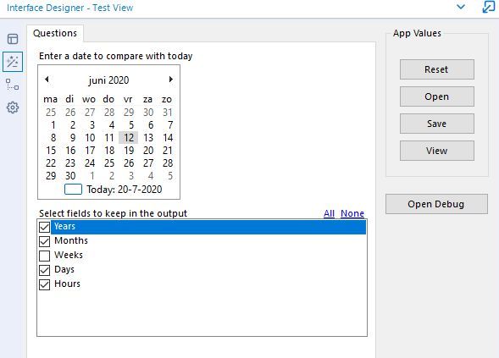The image size is (499, 358).
Task: Select greyed date 31 of previous month
Action: (x=168, y=113)
